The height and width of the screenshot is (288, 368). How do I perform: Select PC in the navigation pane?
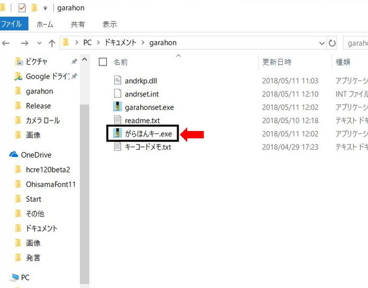(25, 277)
